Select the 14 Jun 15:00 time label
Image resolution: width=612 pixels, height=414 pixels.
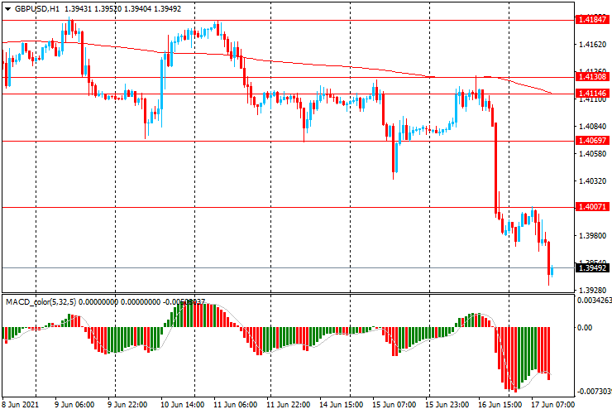342,404
